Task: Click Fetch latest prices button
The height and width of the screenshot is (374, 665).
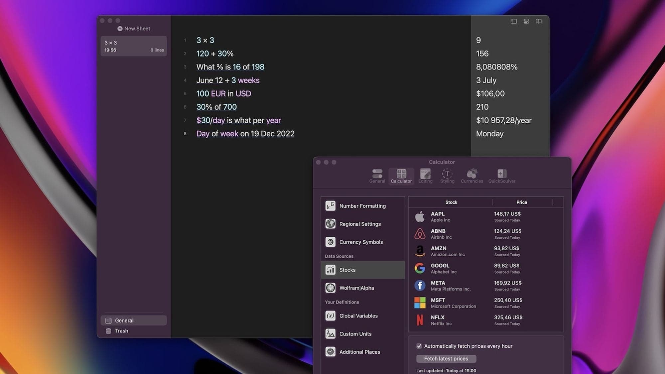Action: [x=446, y=358]
